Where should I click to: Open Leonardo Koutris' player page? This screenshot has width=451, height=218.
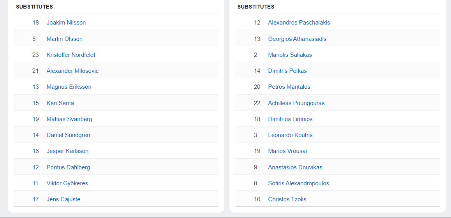tap(290, 135)
